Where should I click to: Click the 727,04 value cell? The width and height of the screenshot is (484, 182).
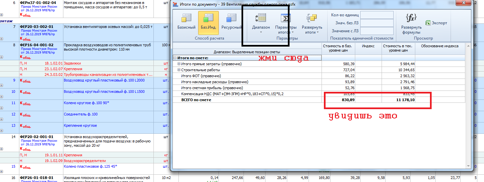(339, 70)
